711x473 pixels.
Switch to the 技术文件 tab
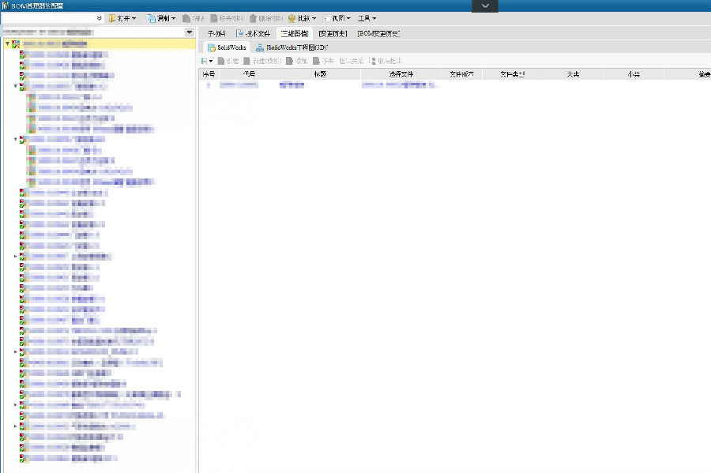point(254,34)
